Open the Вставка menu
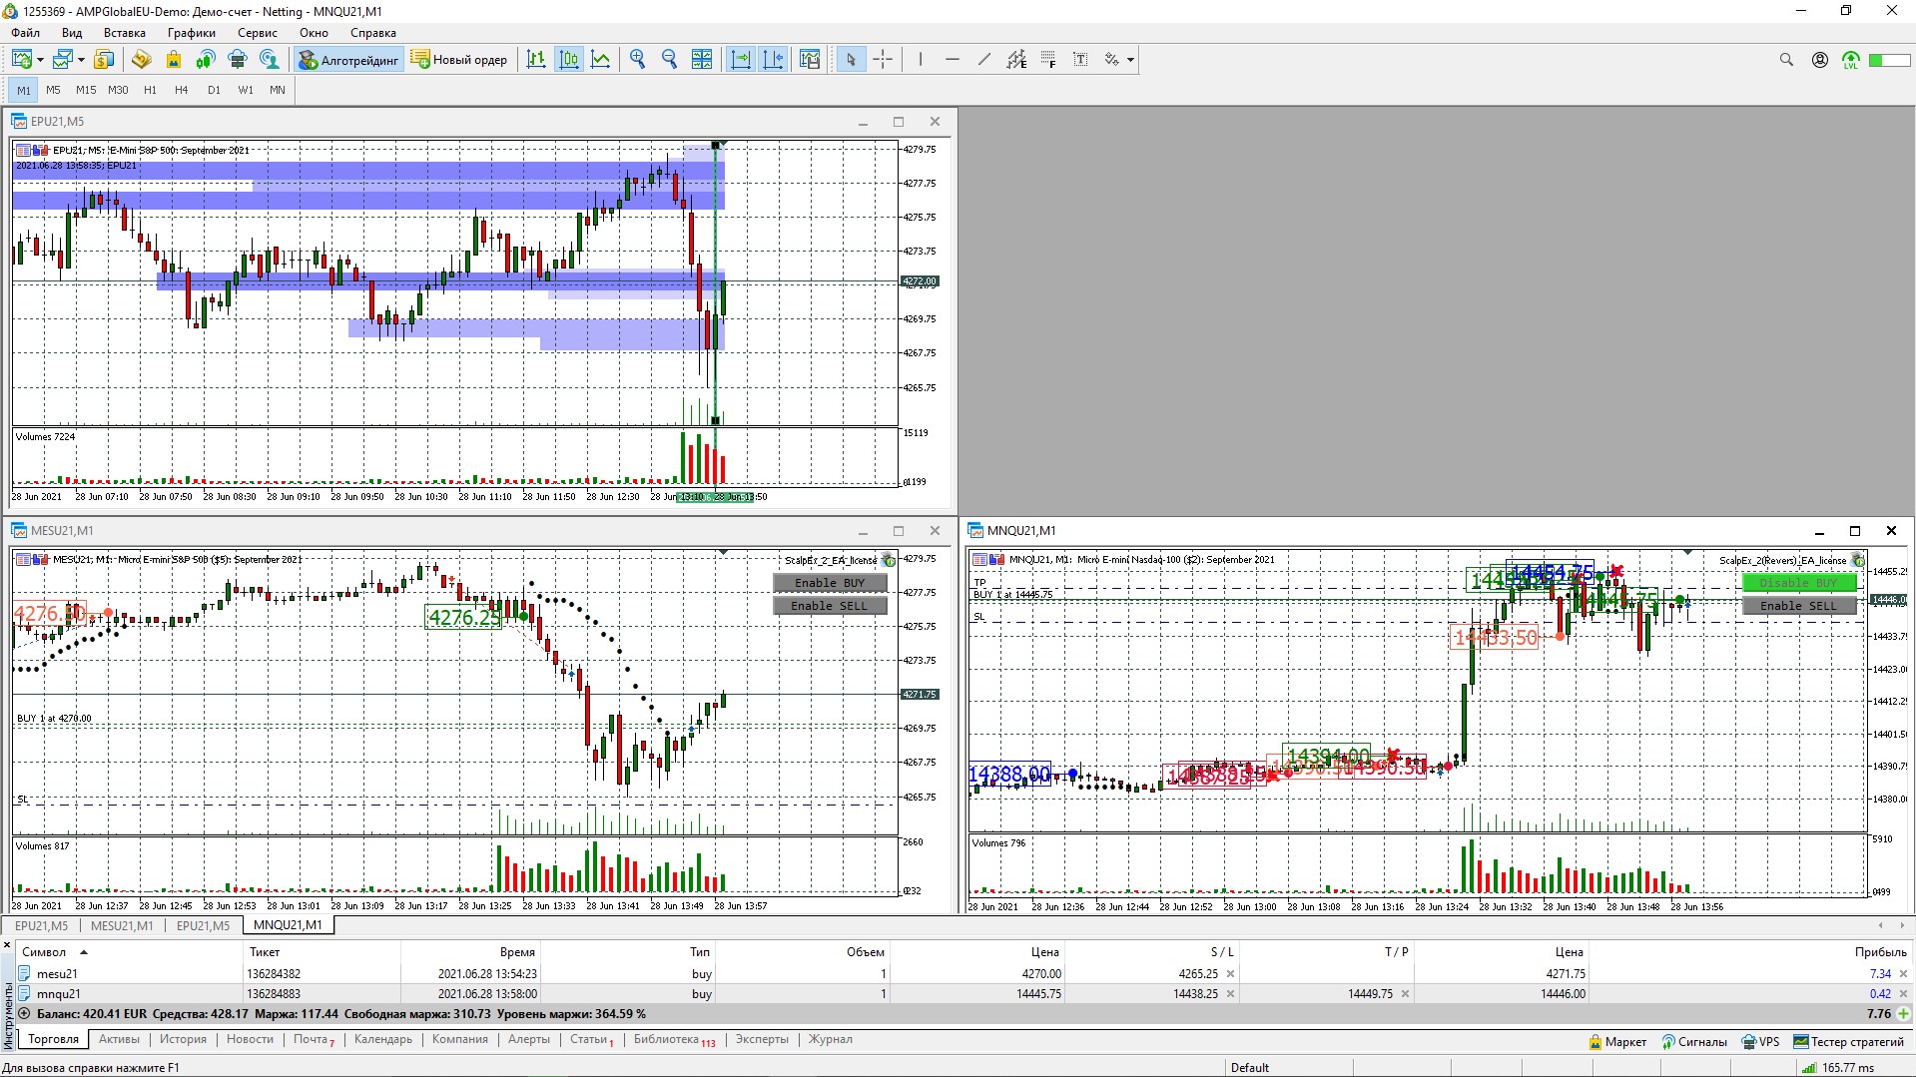Image resolution: width=1916 pixels, height=1077 pixels. click(125, 33)
